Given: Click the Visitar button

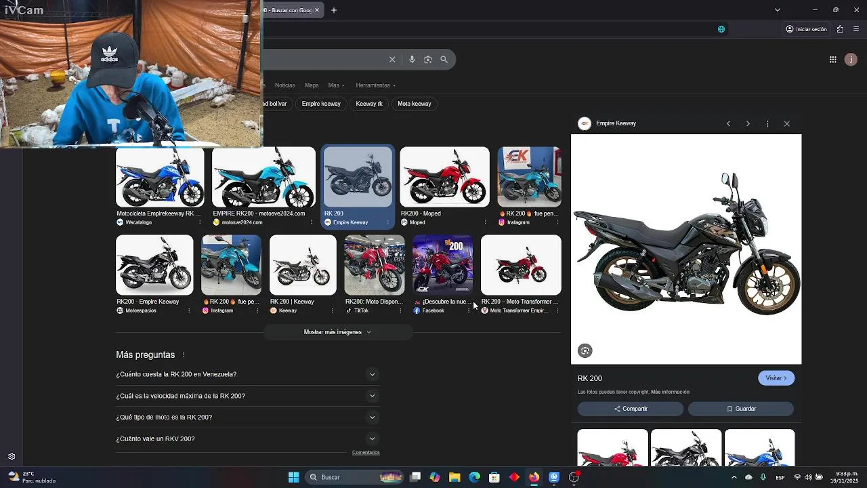Looking at the screenshot, I should (x=776, y=378).
